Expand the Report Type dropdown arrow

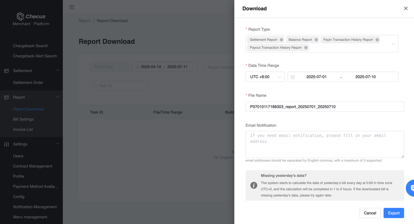click(393, 44)
